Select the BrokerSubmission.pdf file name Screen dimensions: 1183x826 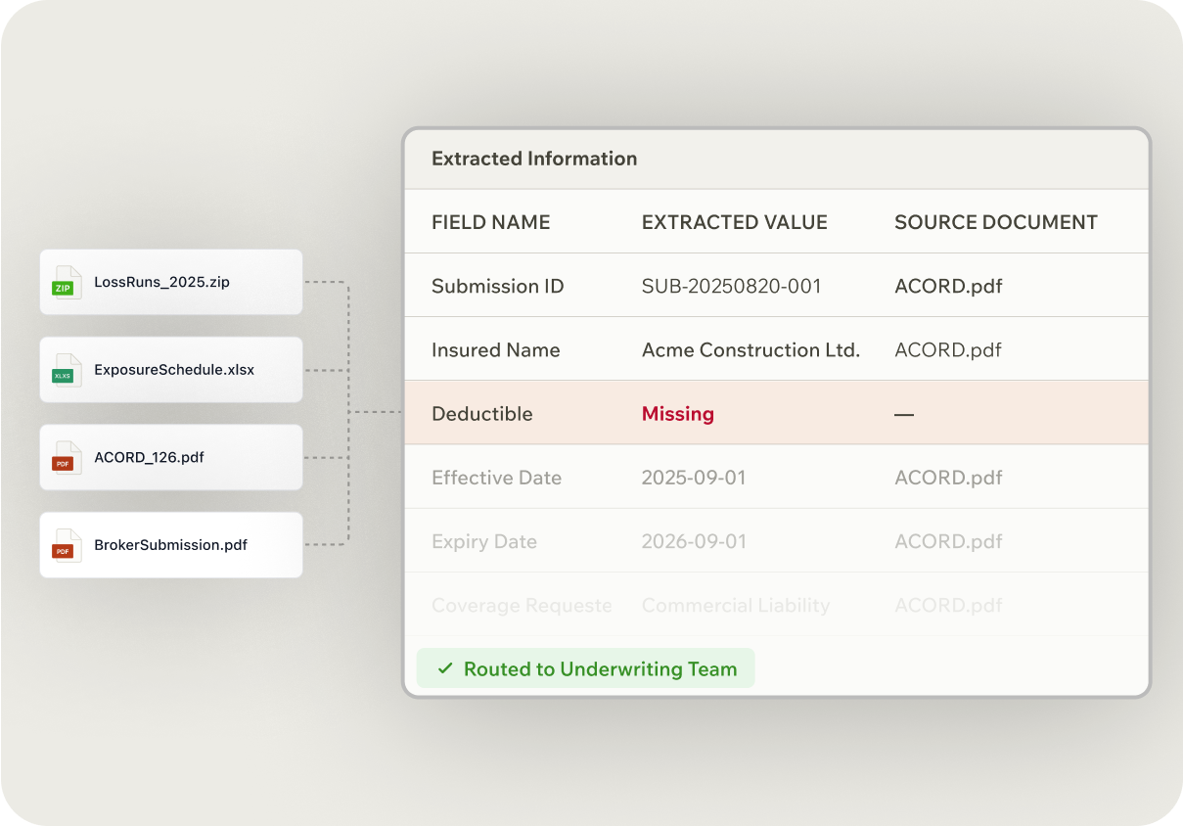(171, 545)
